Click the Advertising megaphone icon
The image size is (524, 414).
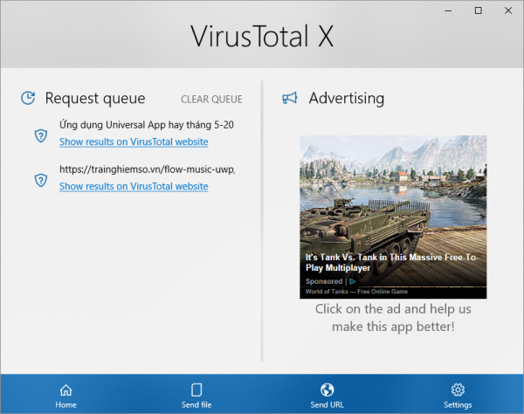pyautogui.click(x=289, y=98)
